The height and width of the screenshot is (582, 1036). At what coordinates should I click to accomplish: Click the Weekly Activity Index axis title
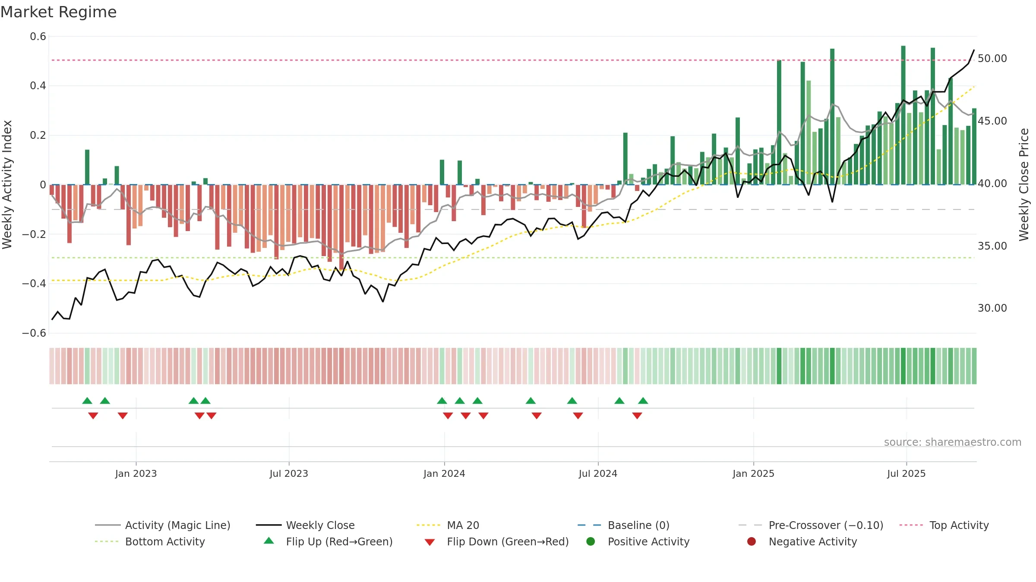[7, 185]
